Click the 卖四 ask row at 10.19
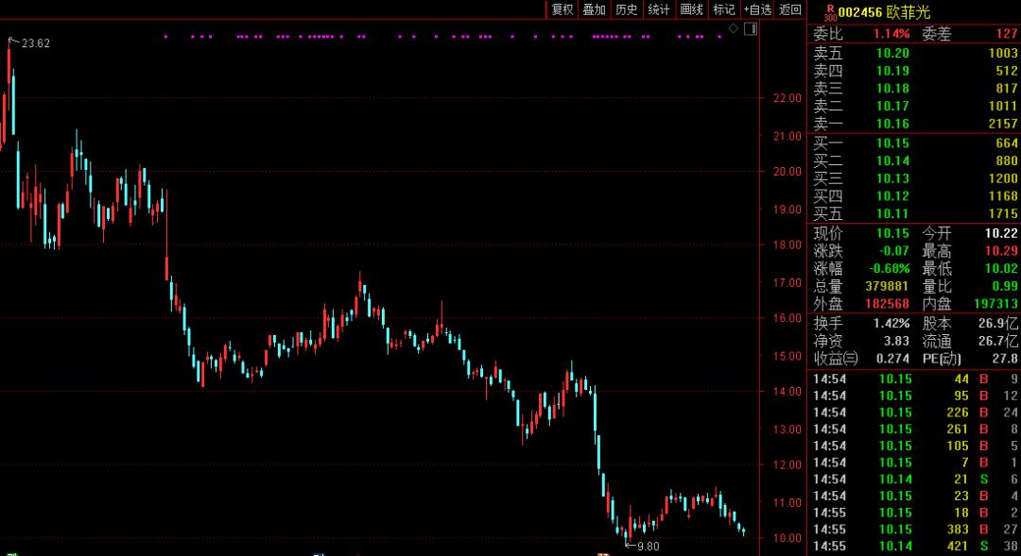This screenshot has width=1021, height=556. (x=914, y=71)
